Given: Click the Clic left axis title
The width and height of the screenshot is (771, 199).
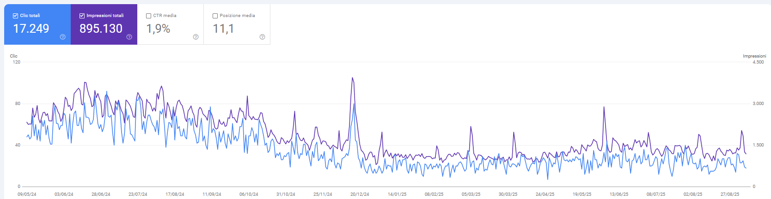Looking at the screenshot, I should click(x=14, y=56).
